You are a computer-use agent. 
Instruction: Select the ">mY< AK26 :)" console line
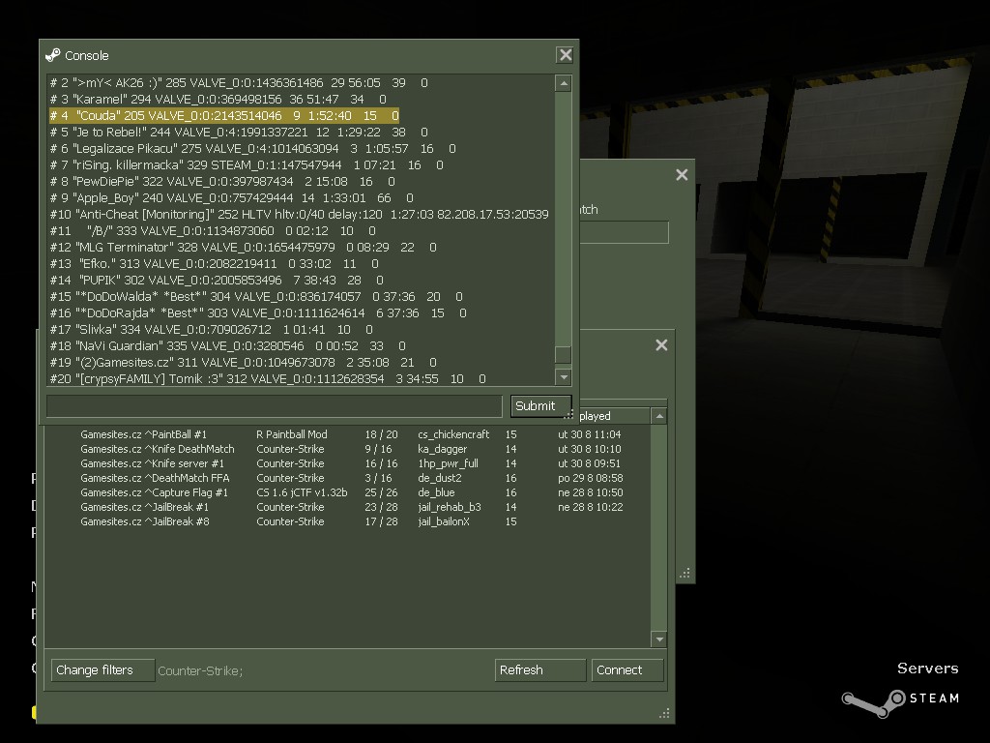(x=239, y=83)
